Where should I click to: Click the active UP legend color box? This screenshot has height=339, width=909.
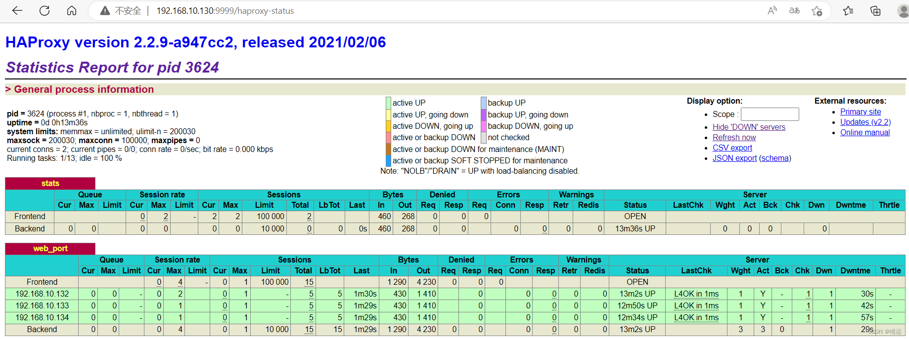pyautogui.click(x=388, y=103)
